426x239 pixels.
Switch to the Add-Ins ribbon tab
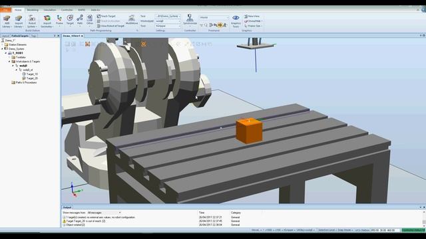[95, 10]
